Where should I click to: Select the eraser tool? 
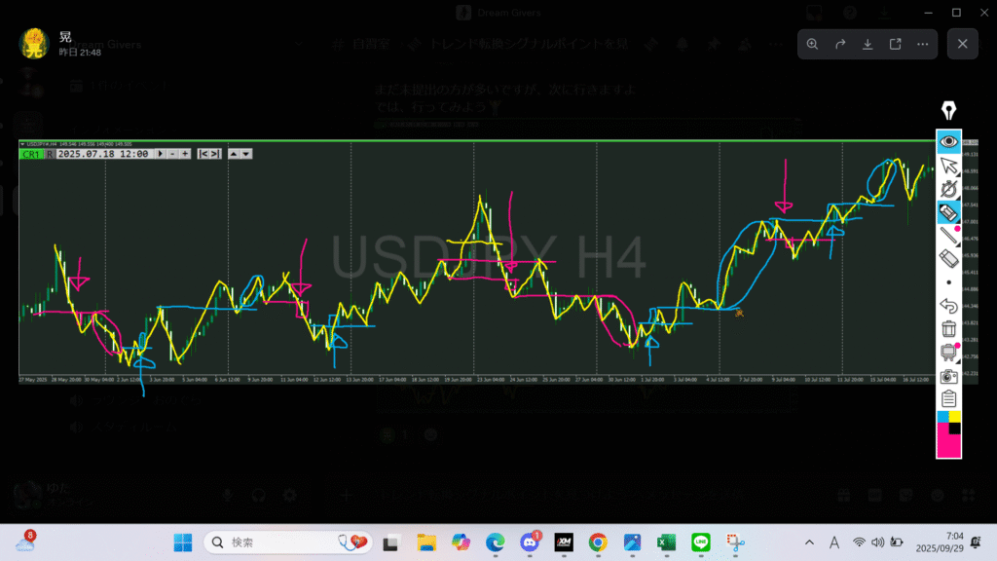tap(948, 258)
